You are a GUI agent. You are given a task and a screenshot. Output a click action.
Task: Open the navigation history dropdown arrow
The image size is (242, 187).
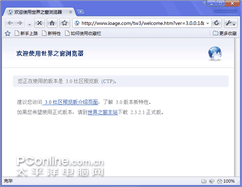click(x=30, y=25)
